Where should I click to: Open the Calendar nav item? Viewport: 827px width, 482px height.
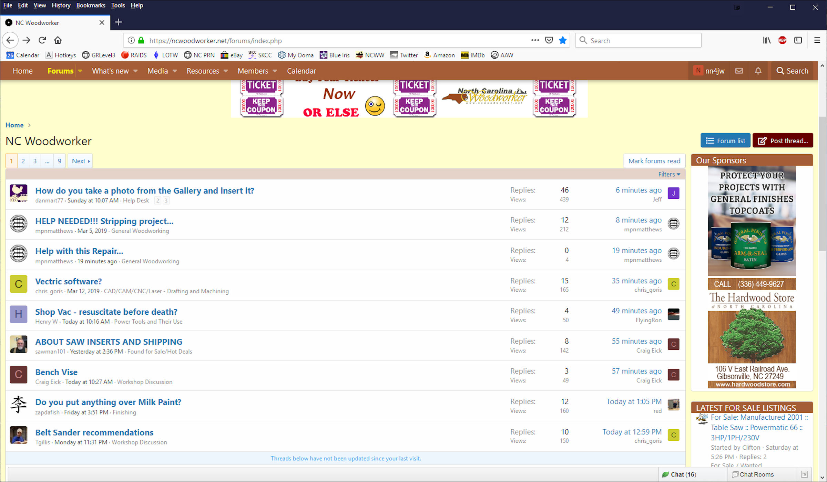pyautogui.click(x=302, y=71)
